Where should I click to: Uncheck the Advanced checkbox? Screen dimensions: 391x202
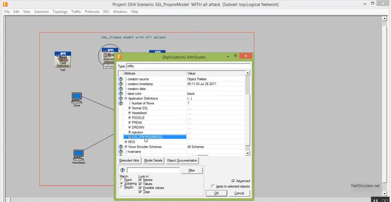click(x=233, y=181)
